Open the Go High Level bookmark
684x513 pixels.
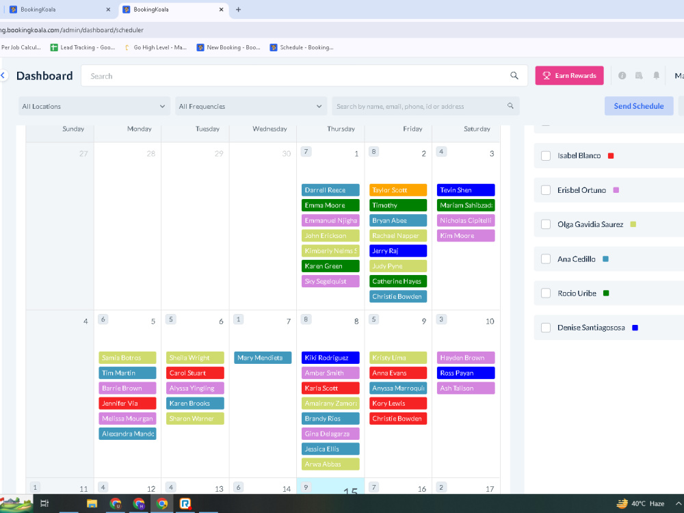coord(156,48)
